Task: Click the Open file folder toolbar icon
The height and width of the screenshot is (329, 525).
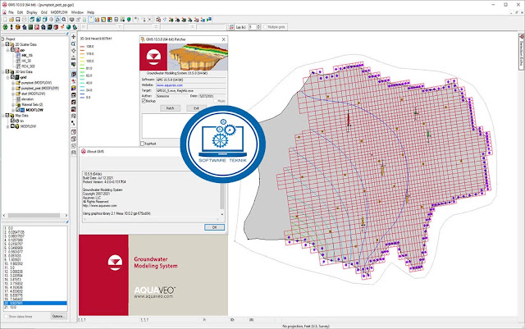Action: click(11, 20)
